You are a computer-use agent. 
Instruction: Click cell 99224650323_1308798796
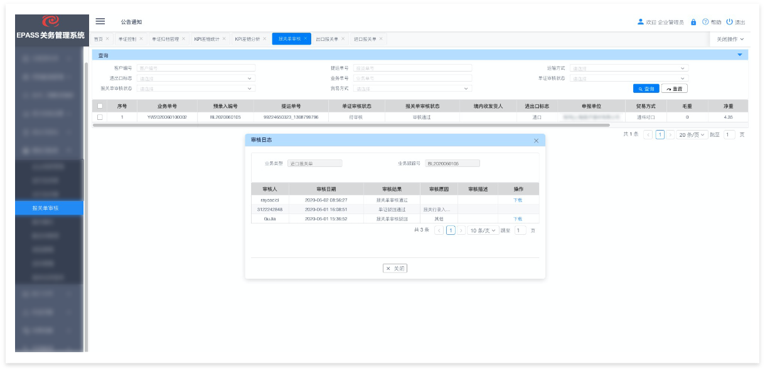[x=291, y=117]
